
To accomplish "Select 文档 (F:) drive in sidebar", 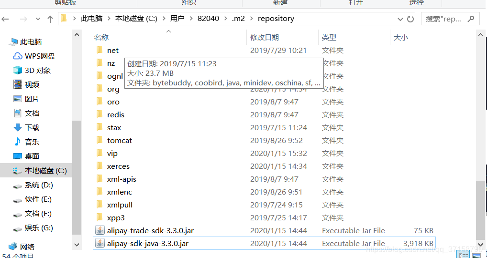I will (x=33, y=213).
